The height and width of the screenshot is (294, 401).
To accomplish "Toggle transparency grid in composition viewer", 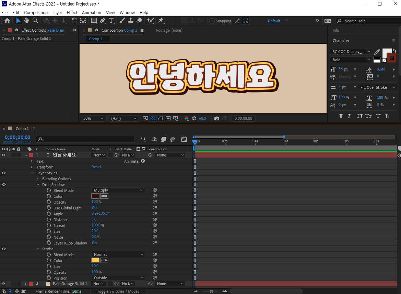I will [152, 118].
